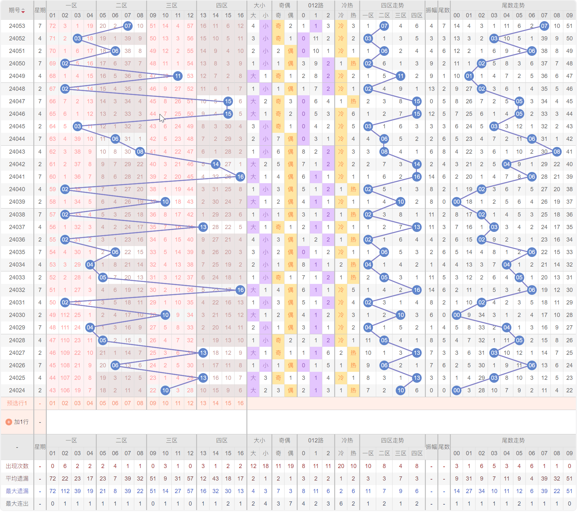Viewport: 579px width, 512px height.
Task: Click the top 尾数走势 group header
Action: point(513,5)
